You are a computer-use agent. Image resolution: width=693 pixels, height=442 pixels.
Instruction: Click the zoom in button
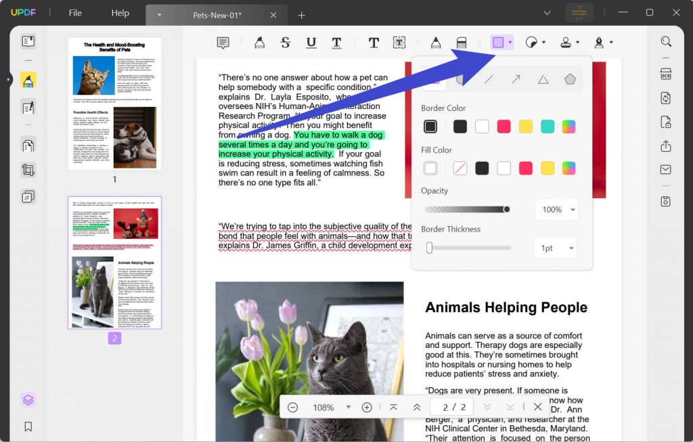click(x=366, y=407)
